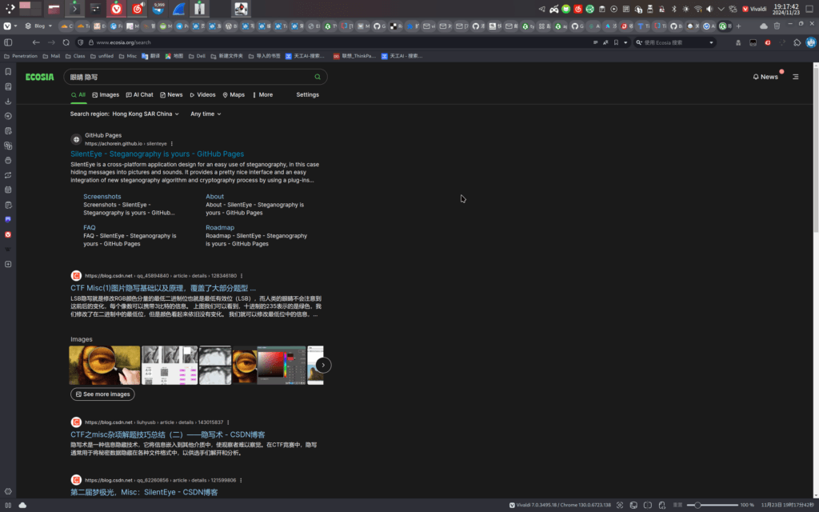Open the tracker blocker shield in address bar
Image resolution: width=819 pixels, height=512 pixels.
click(x=81, y=42)
